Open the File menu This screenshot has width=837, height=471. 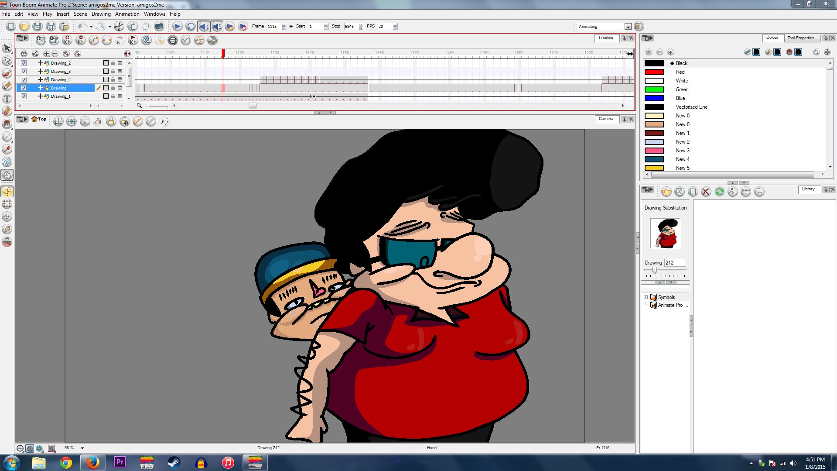pos(6,14)
